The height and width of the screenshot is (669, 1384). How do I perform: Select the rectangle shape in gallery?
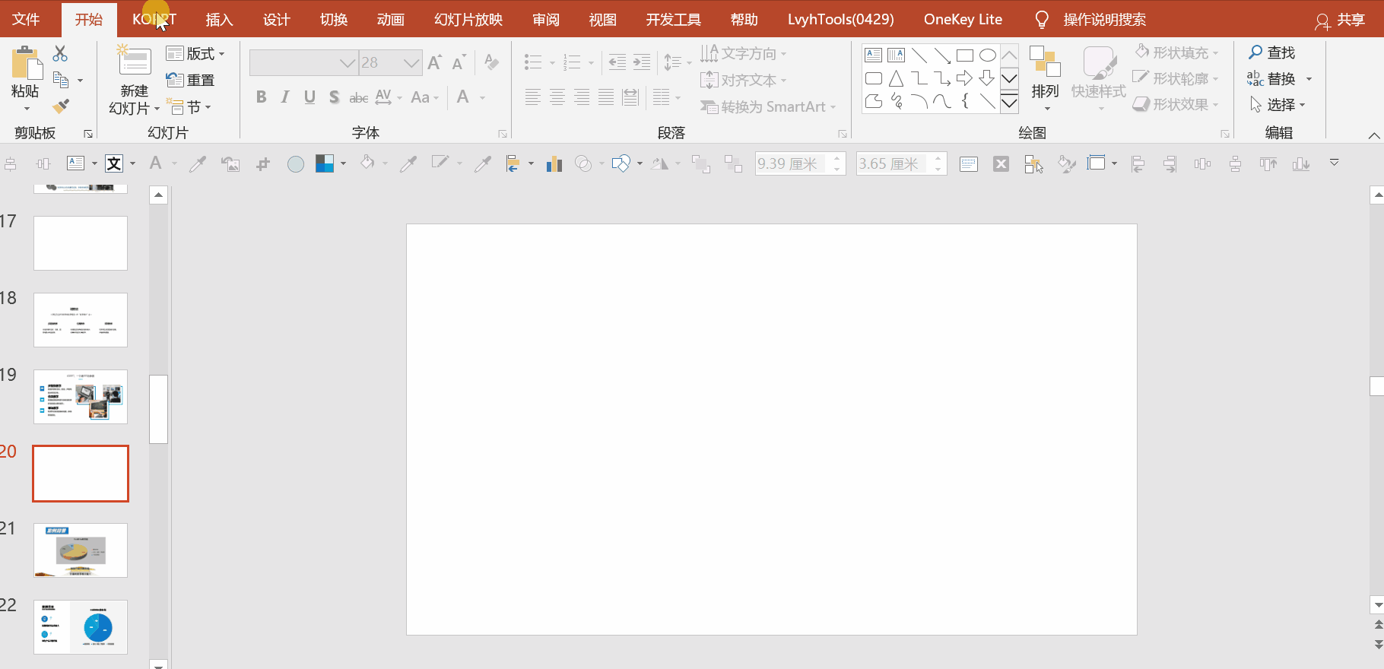[964, 55]
